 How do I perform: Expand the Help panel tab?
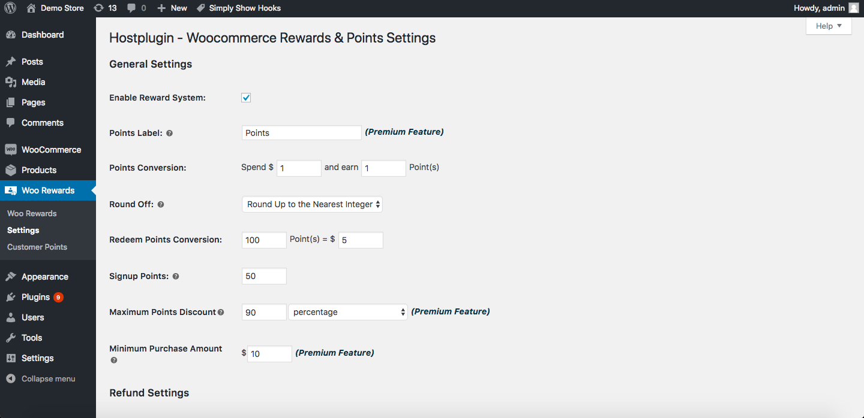click(829, 26)
